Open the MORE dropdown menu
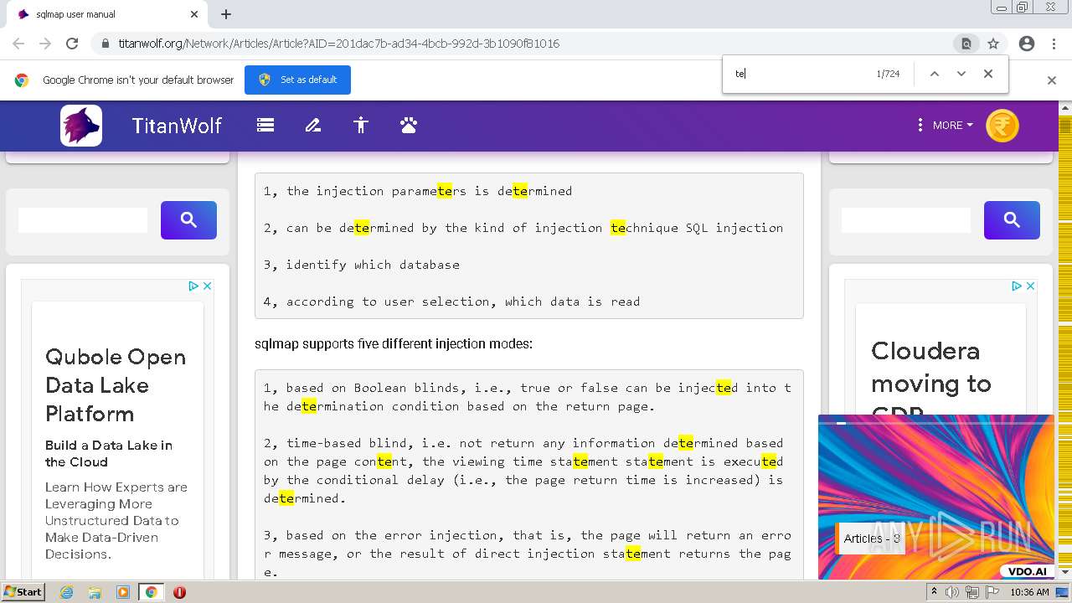This screenshot has height=603, width=1072. point(945,125)
